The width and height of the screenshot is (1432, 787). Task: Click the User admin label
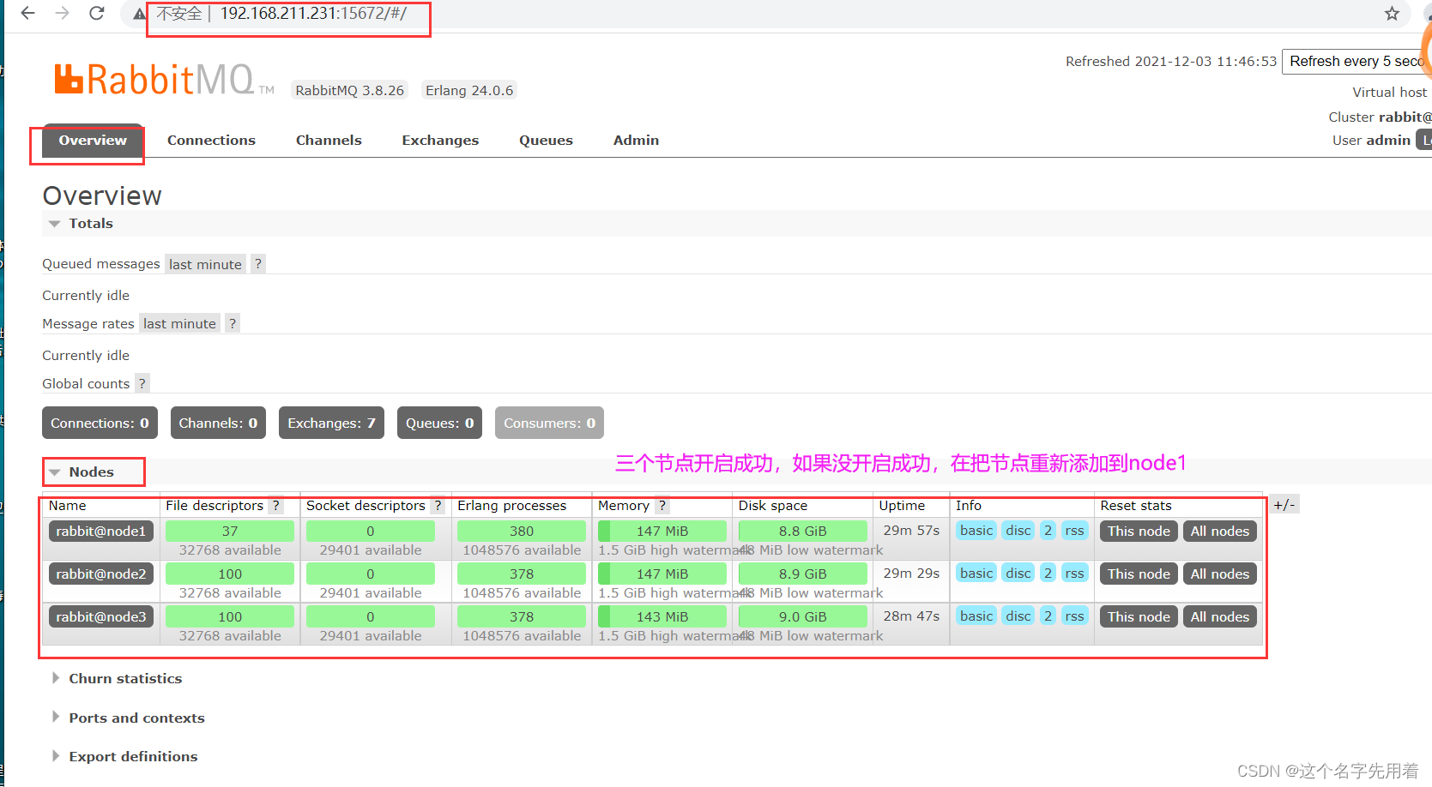(x=1371, y=141)
